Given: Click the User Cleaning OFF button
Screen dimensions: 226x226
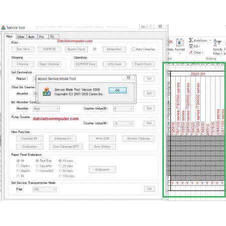Looking at the screenshot, I should point(66,147).
